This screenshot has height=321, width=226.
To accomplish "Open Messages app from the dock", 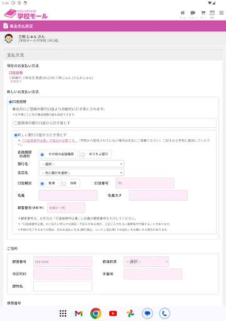I will click(x=148, y=313).
